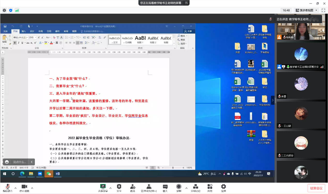The image size is (328, 194).
Task: Open the Chat (聊天) window
Action: pyautogui.click(x=165, y=188)
